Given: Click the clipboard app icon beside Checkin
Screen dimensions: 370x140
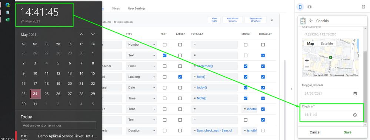Looking at the screenshot, I should pos(303,21).
